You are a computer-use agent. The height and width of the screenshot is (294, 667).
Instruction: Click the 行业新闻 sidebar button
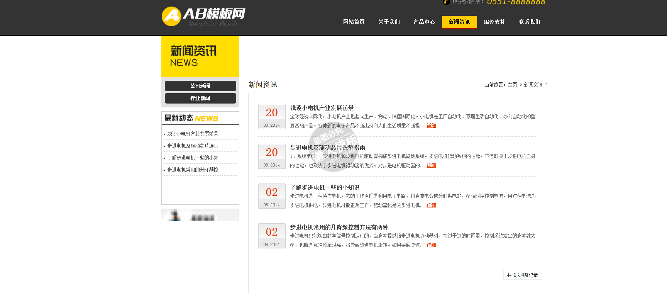pyautogui.click(x=200, y=98)
